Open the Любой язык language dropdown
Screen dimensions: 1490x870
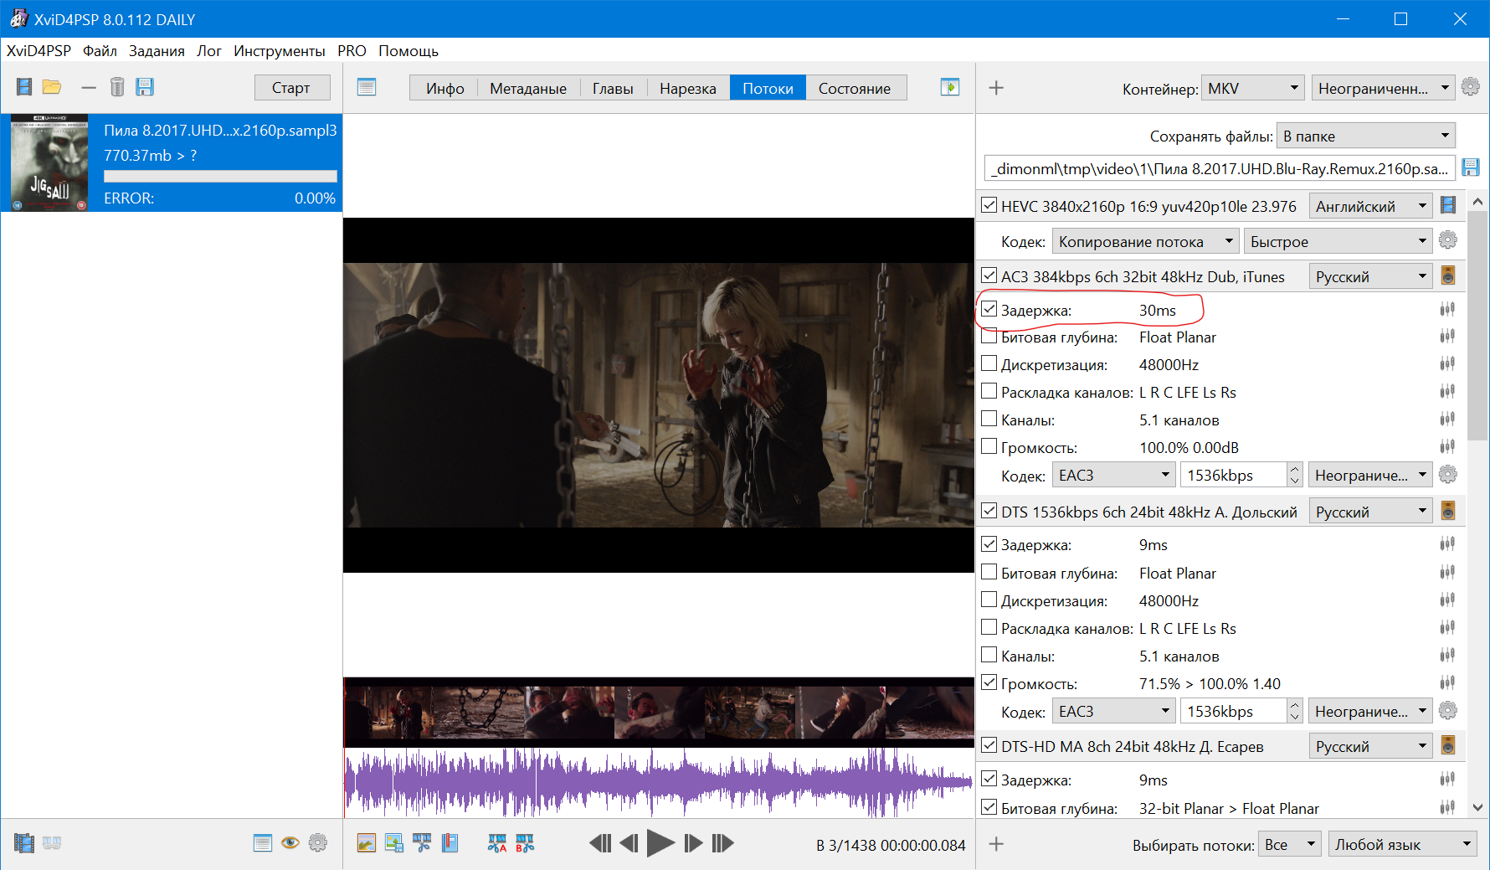coord(1402,844)
